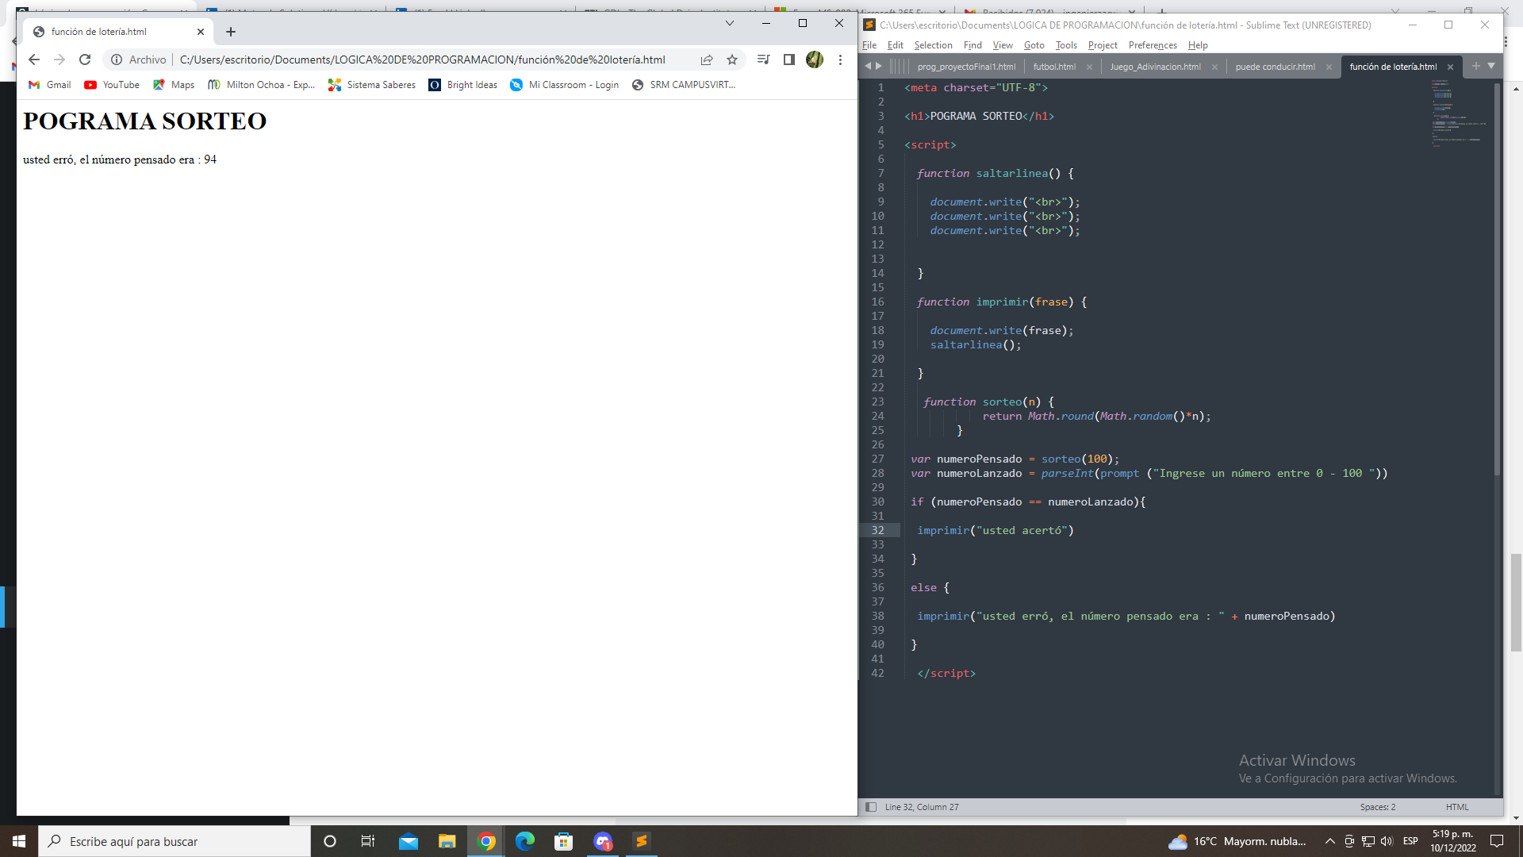Open File menu in Sublime Text
Viewport: 1523px width, 857px height.
869,45
